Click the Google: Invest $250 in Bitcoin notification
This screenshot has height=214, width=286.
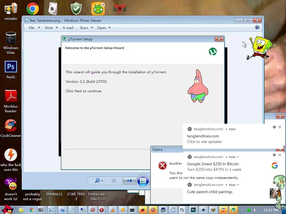tap(213, 164)
